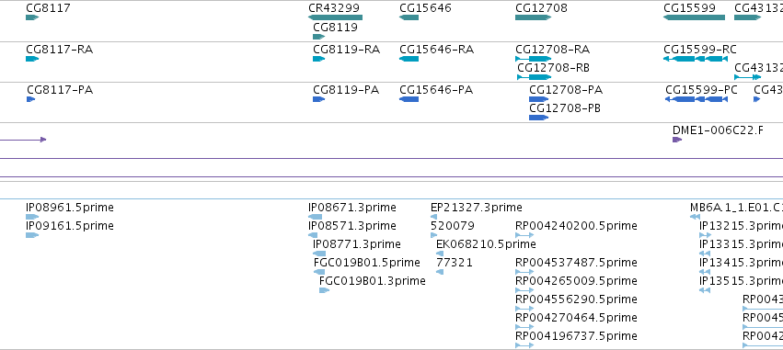
Task: Select the CG15646 gene label
Action: tap(425, 8)
